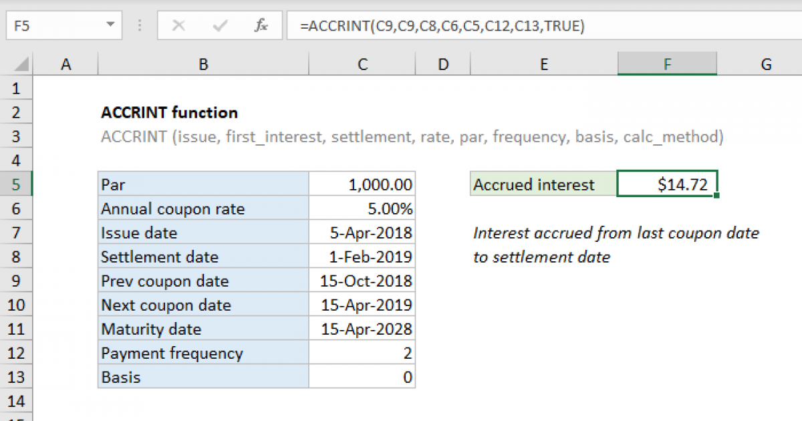
Task: Select row 5 header
Action: (x=17, y=185)
